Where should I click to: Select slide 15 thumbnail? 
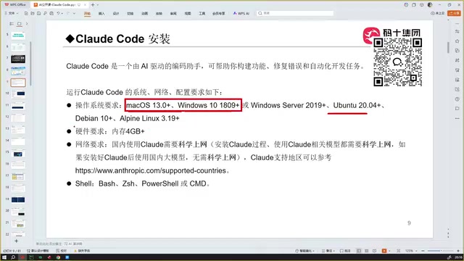(18, 153)
